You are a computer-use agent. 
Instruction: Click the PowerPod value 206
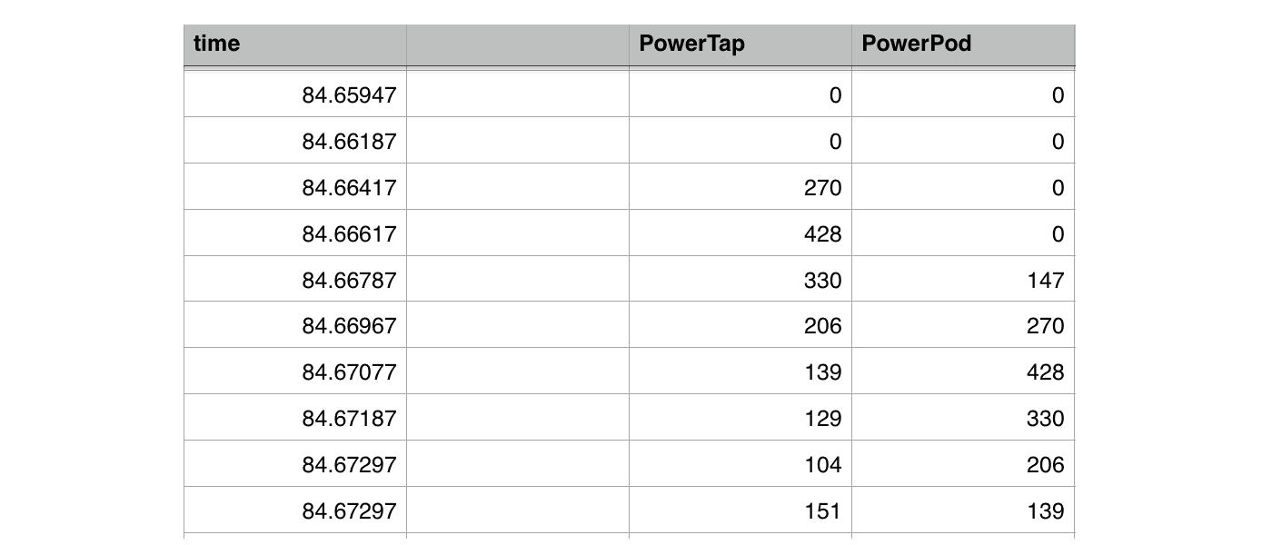point(1045,465)
